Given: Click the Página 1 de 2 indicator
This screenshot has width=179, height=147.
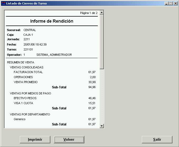Looking at the screenshot, I should [x=89, y=13].
